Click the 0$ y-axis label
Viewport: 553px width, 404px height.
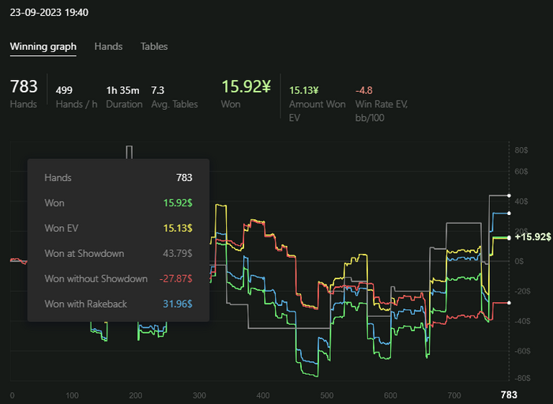519,262
